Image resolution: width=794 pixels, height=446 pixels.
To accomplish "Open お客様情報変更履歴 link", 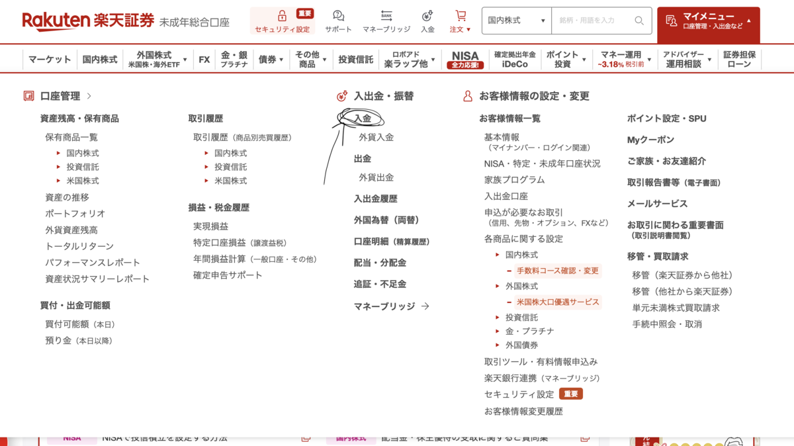I will tap(523, 411).
